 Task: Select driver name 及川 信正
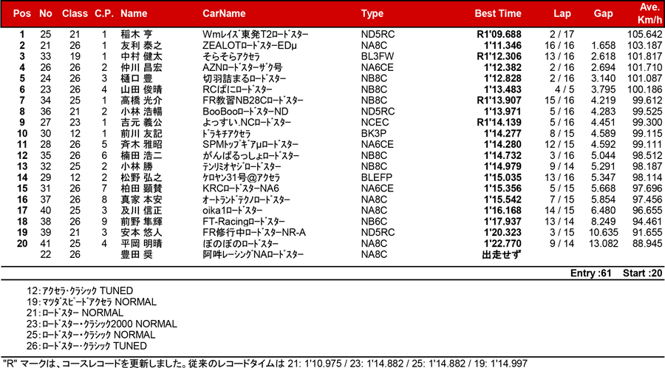141,211
